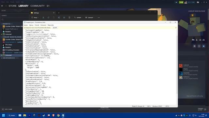Open Google Chrome from the taskbar
Screen dimensions: 209x118
tap(58, 115)
